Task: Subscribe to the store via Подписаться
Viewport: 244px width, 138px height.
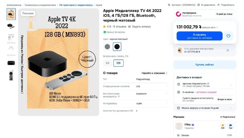Action: tap(228, 117)
